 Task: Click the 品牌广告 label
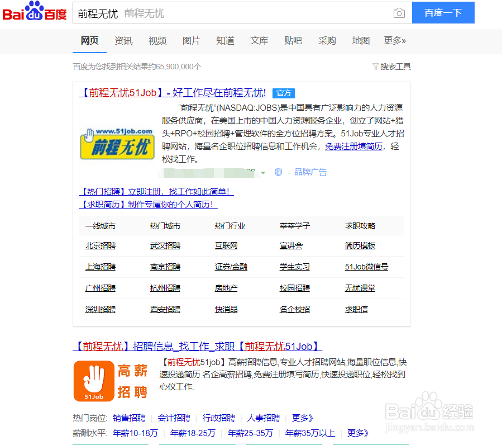pos(310,172)
